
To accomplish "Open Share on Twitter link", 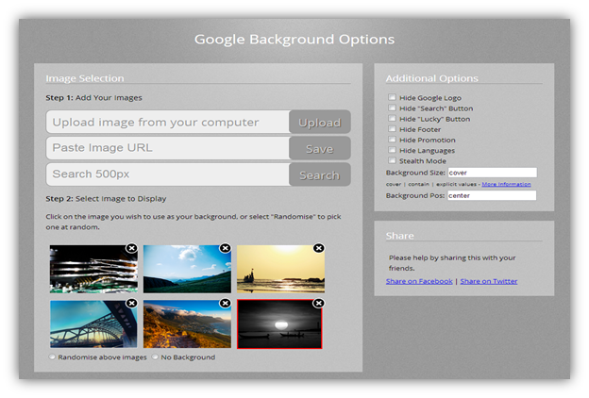I will 489,281.
